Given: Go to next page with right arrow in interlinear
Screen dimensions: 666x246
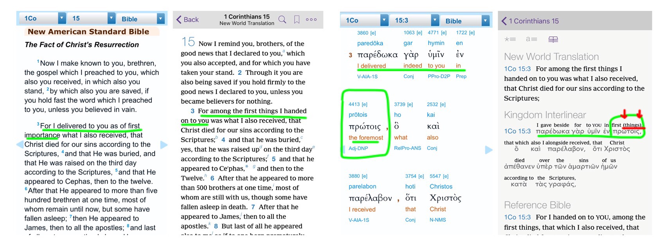Looking at the screenshot, I should pos(488,150).
